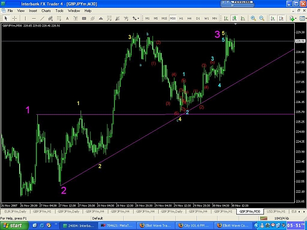Image resolution: width=307 pixels, height=230 pixels.
Task: Switch chart to H4 timeframe
Action: (x=189, y=18)
